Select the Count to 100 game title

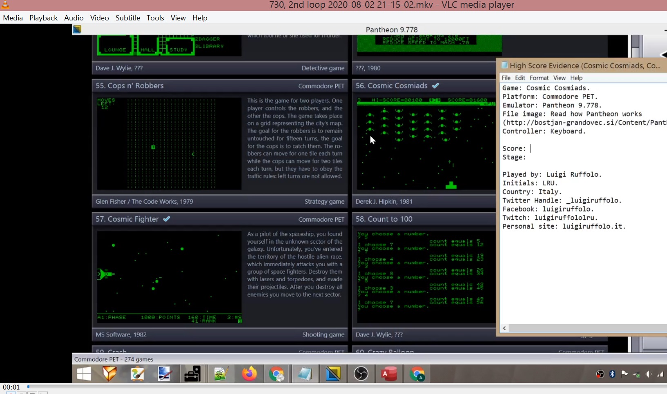[x=384, y=219]
